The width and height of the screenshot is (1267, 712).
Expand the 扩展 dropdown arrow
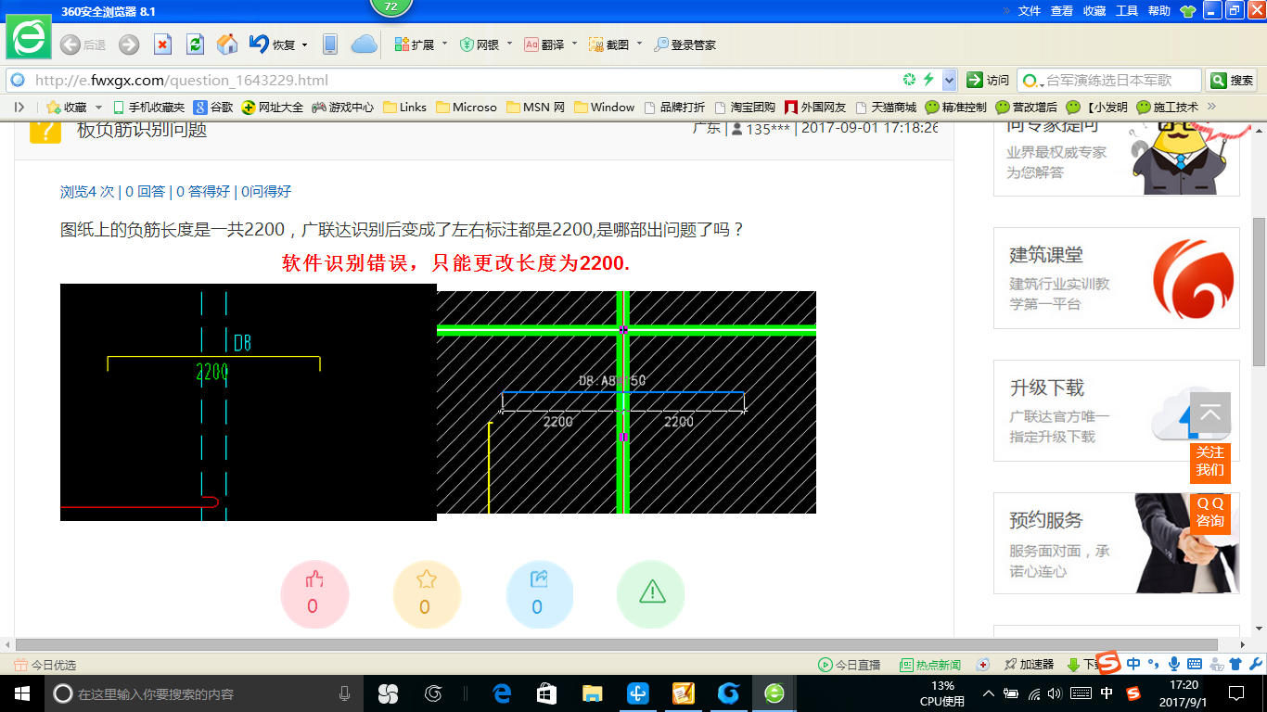pyautogui.click(x=444, y=44)
